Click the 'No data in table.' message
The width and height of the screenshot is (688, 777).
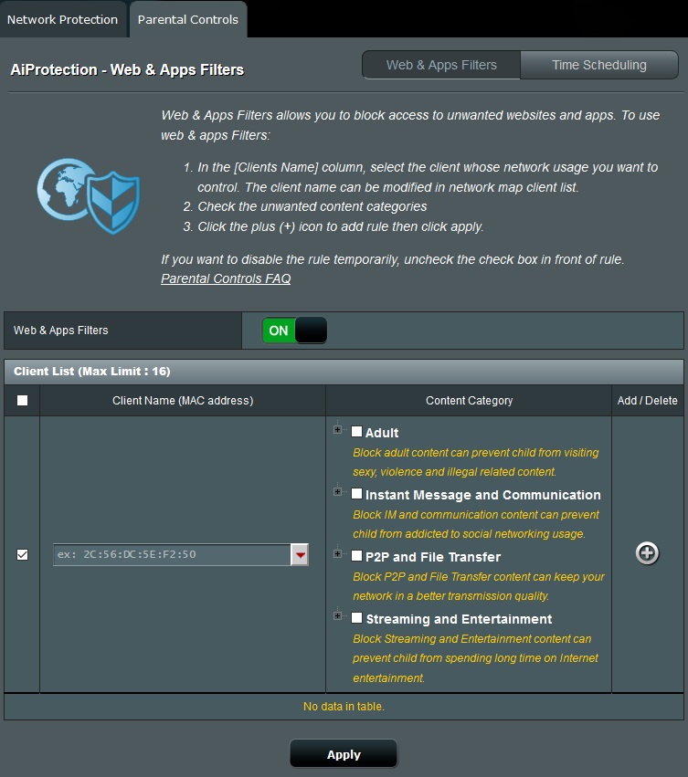tap(344, 706)
